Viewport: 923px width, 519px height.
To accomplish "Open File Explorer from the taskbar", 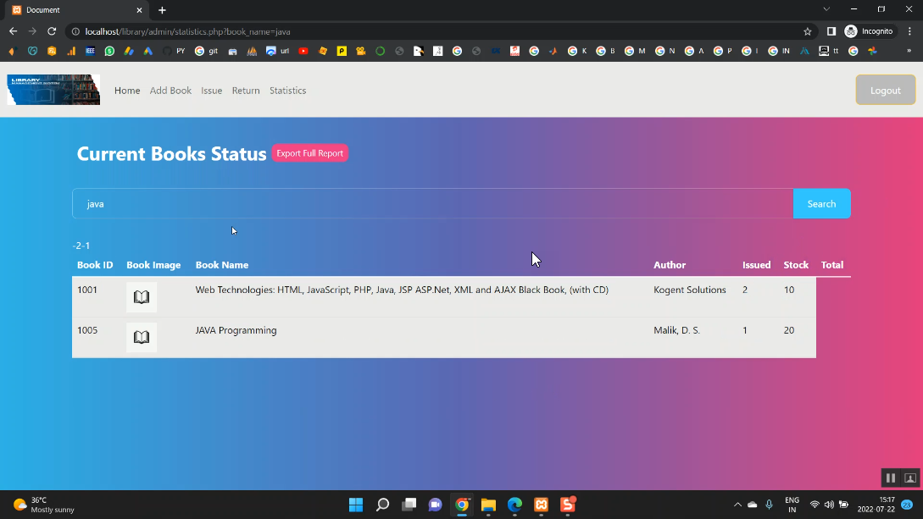I will tap(488, 505).
